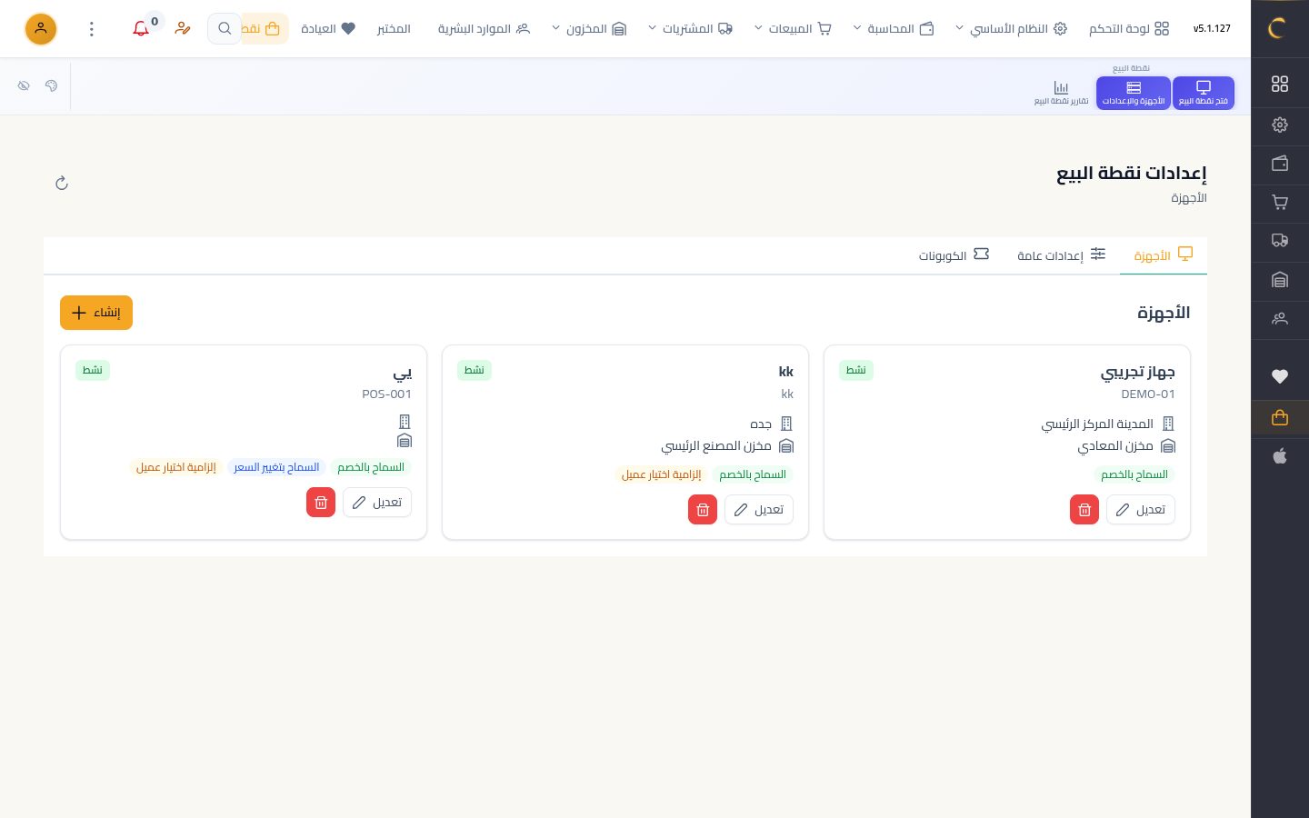The width and height of the screenshot is (1309, 818).
Task: Expand the المخزون dropdown menu
Action: click(589, 29)
